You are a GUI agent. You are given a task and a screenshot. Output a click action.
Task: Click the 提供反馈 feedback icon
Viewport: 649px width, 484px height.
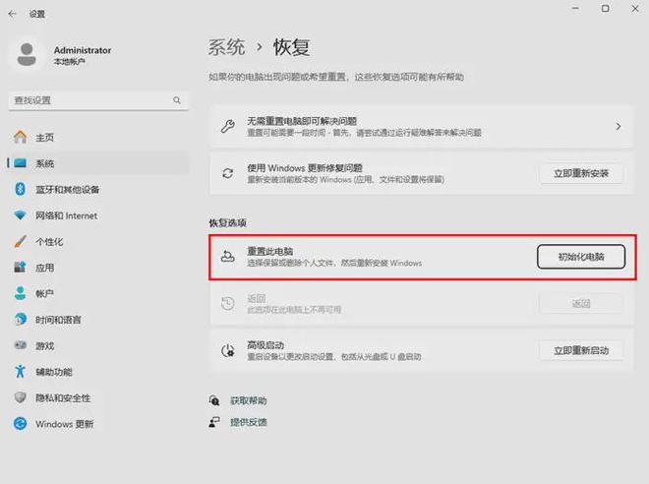point(214,422)
